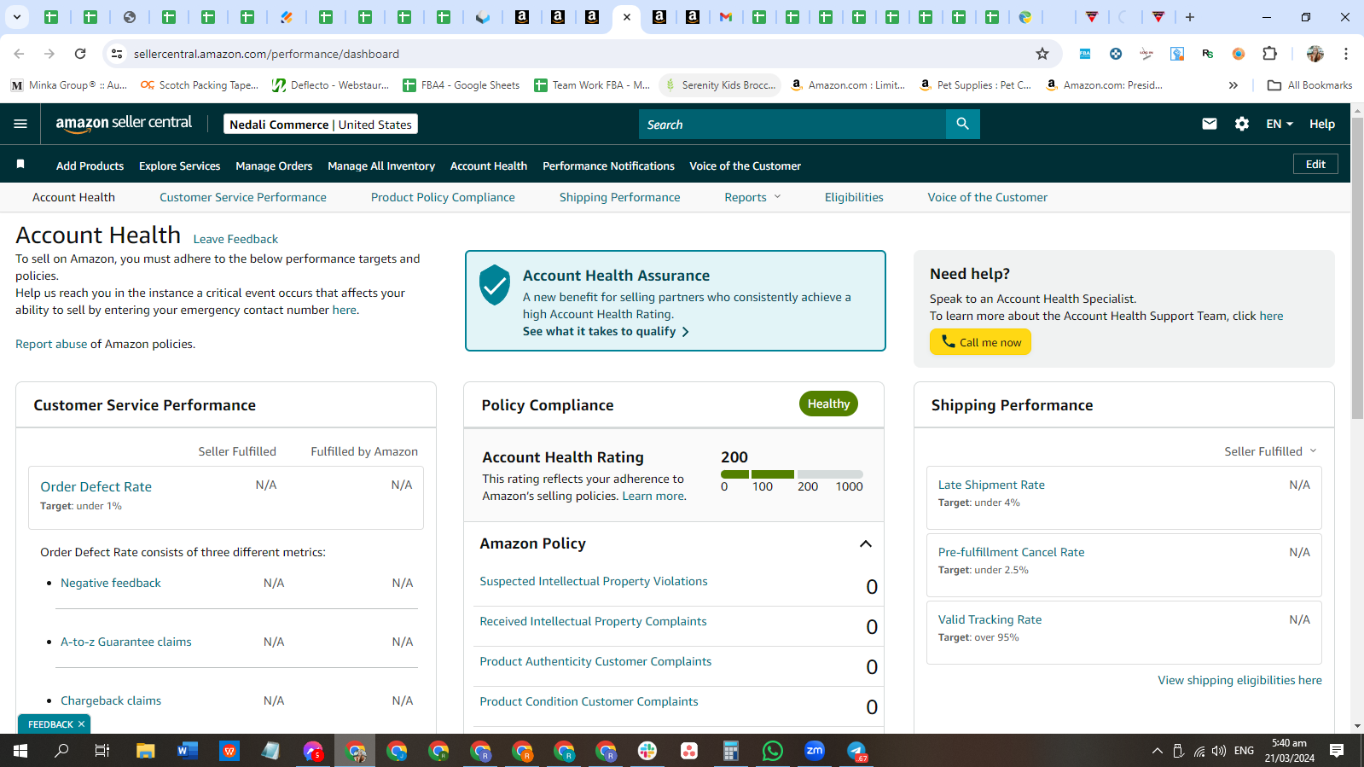This screenshot has width=1364, height=767.
Task: Open the Calculator from the taskbar
Action: (x=731, y=751)
